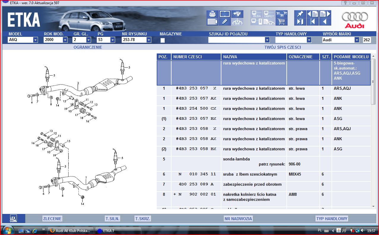Image resolution: width=379 pixels, height=235 pixels.
Task: Click the highlighted header row of parts list
Action: (x=264, y=73)
